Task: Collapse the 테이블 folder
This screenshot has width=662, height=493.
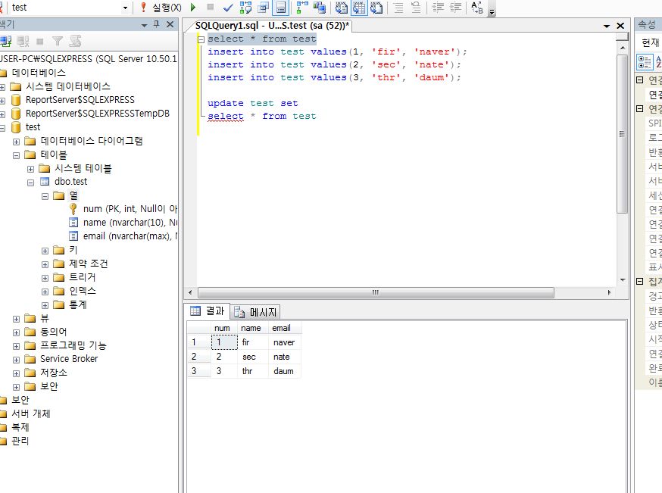Action: click(x=16, y=155)
